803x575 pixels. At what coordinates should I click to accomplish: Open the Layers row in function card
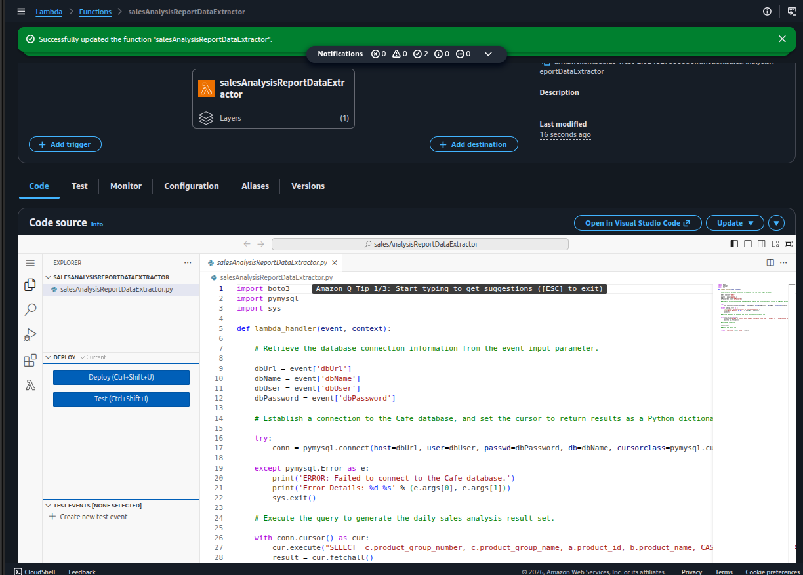click(274, 118)
